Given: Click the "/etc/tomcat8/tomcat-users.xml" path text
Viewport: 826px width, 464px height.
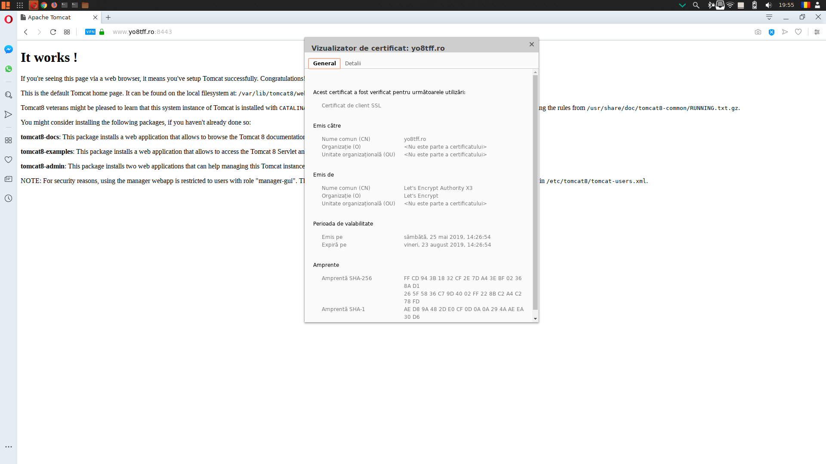Looking at the screenshot, I should pos(596,181).
